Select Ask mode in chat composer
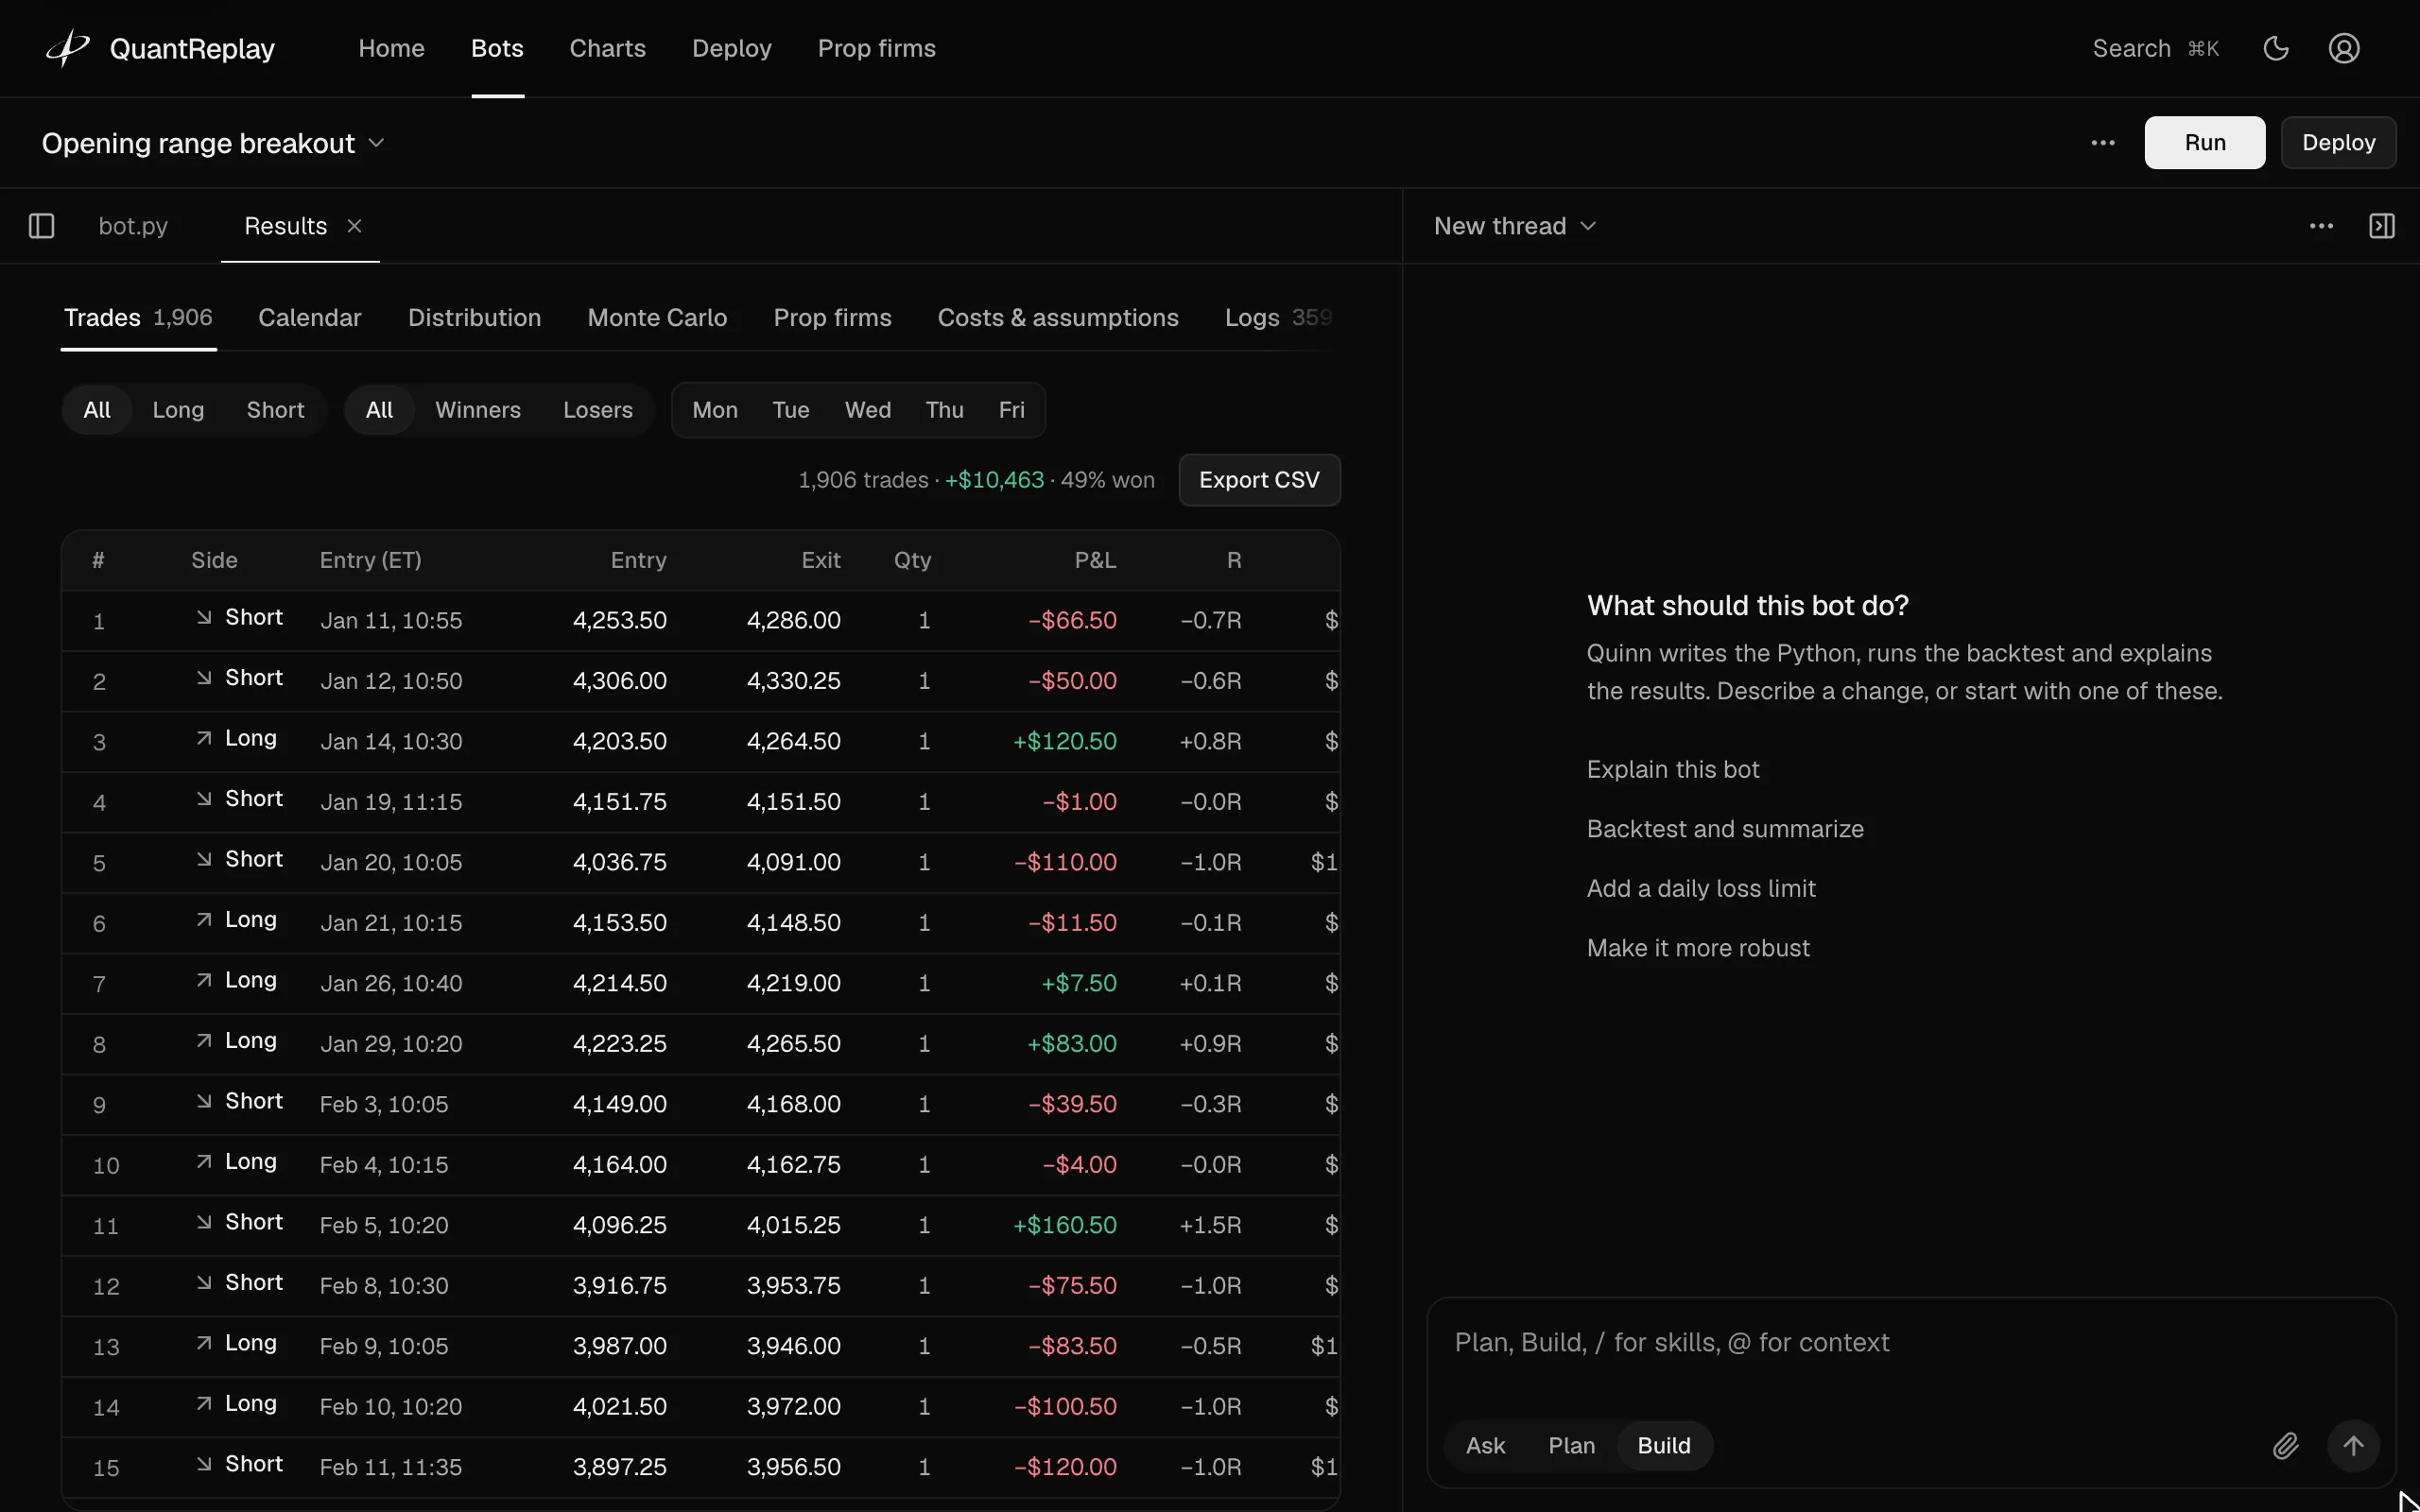The height and width of the screenshot is (1512, 2420). [1485, 1446]
